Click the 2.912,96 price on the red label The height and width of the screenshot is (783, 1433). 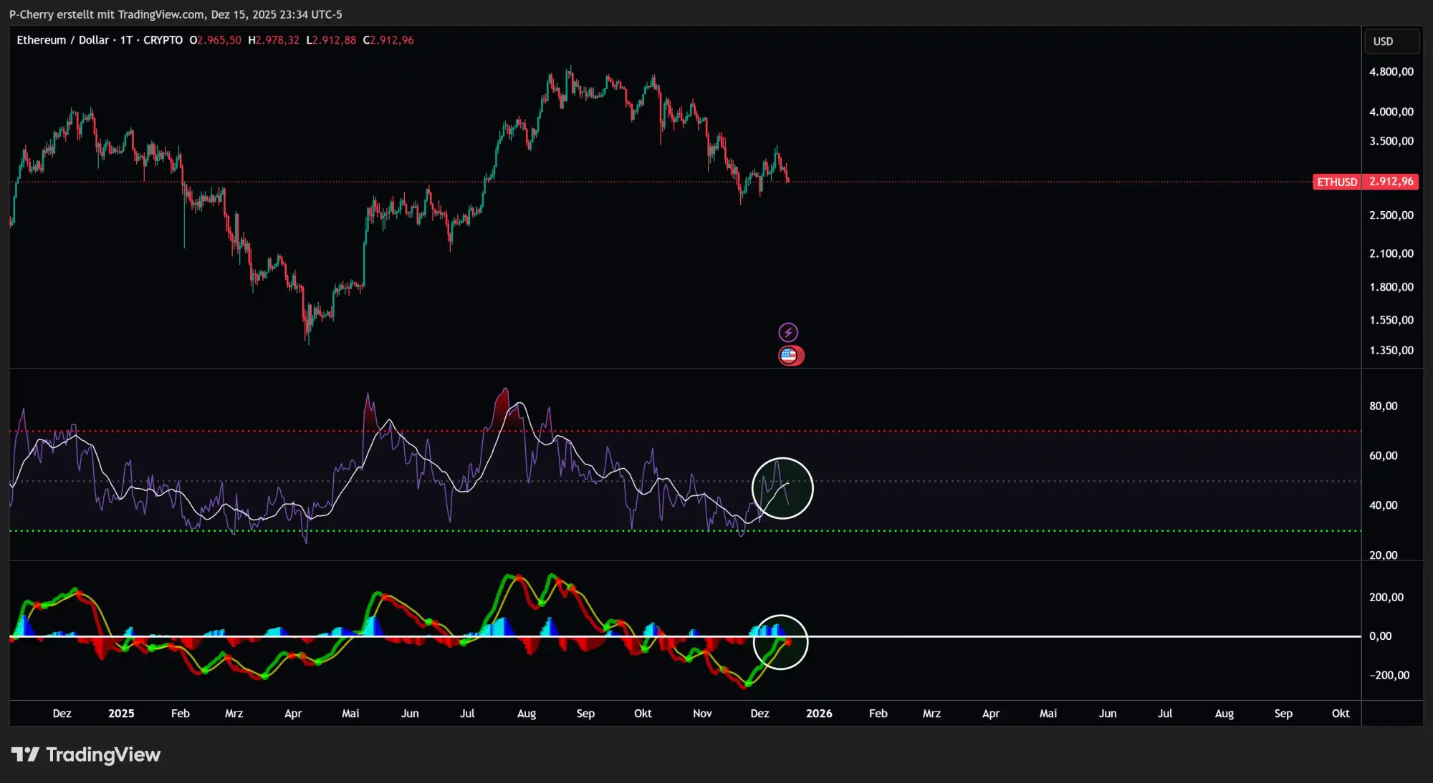coord(1391,182)
